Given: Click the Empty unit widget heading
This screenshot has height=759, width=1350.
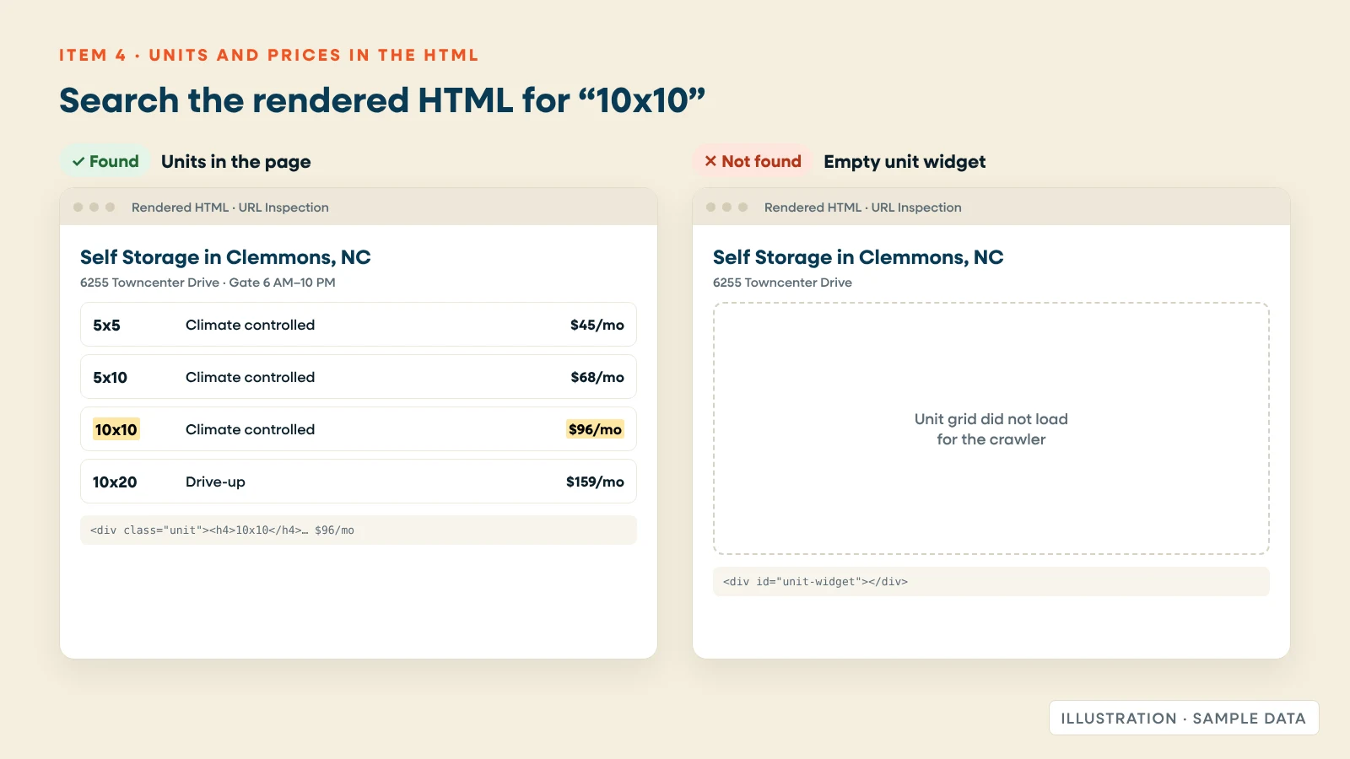Looking at the screenshot, I should pos(904,161).
